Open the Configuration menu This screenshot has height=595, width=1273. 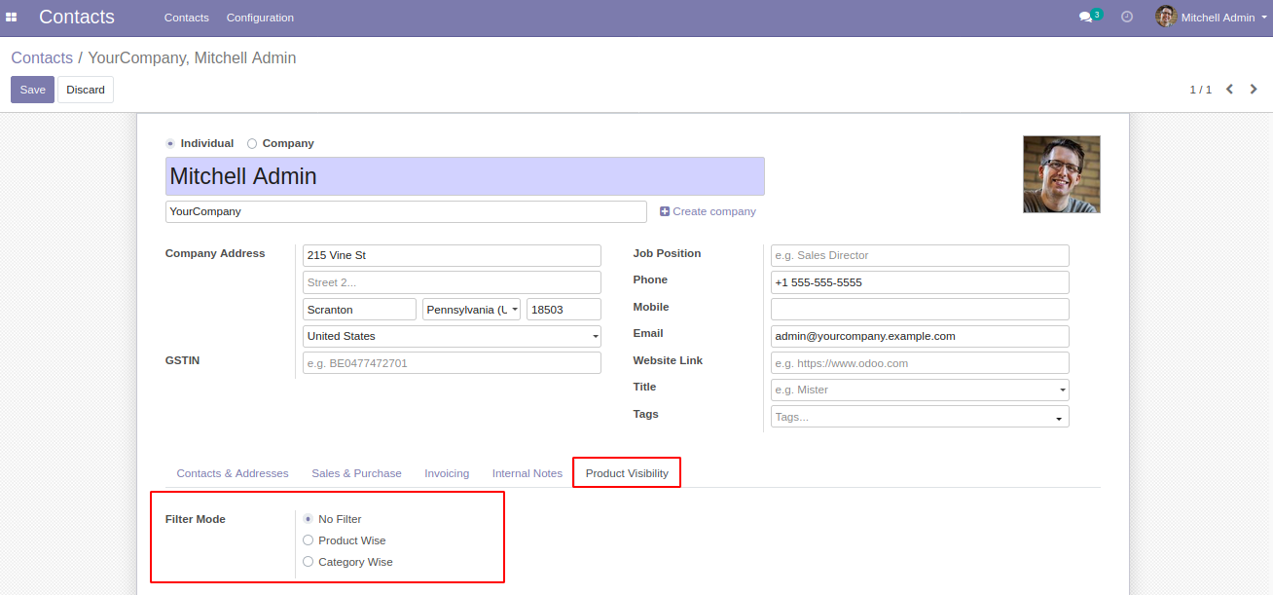coord(260,18)
